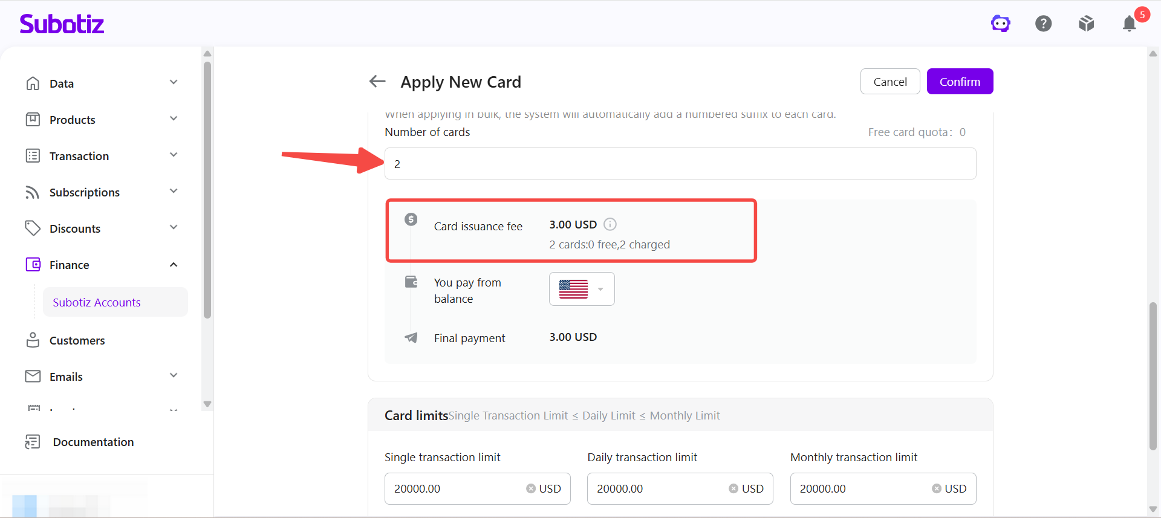Open the chatbot assistant icon

1001,24
